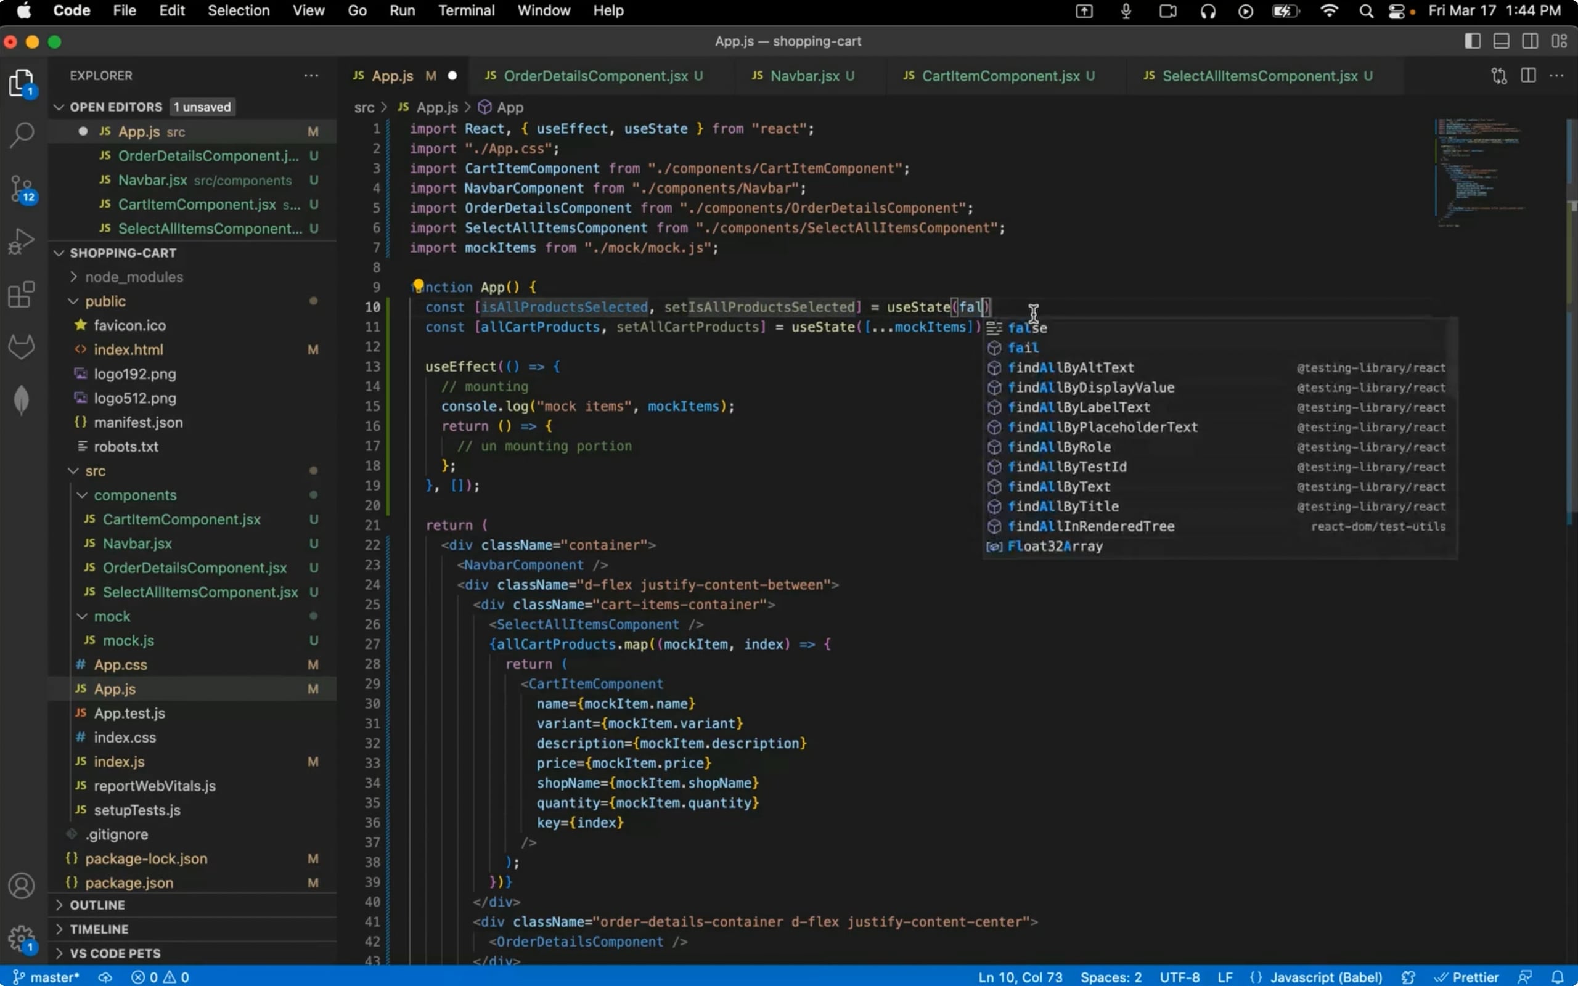Expand the node_modules folder
1578x986 pixels.
[x=134, y=277]
